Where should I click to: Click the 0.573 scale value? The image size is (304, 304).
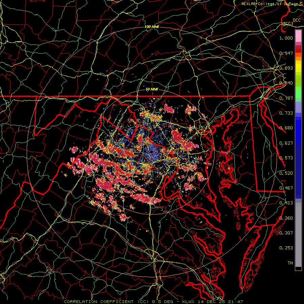pos(286,158)
